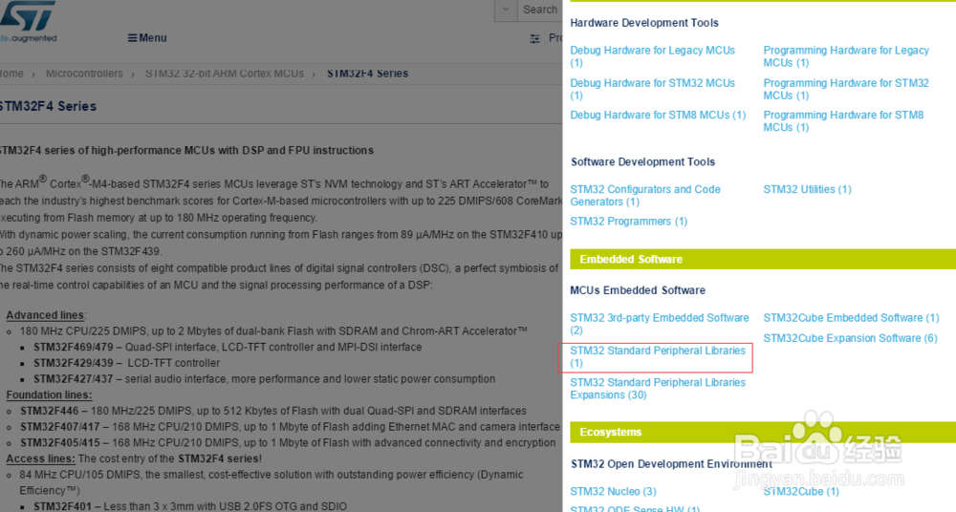
Task: Open STM32 Standard Peripheral Libraries (1) link
Action: click(658, 356)
